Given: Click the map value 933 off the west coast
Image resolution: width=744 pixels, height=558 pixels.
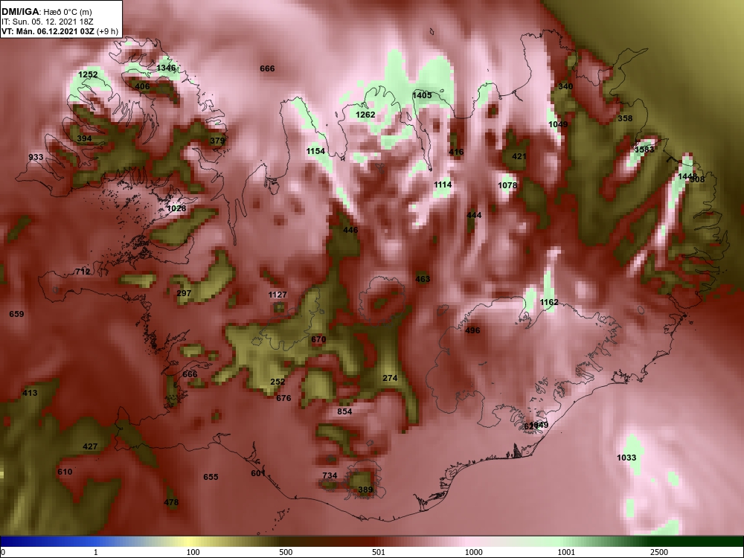Looking at the screenshot, I should (36, 157).
